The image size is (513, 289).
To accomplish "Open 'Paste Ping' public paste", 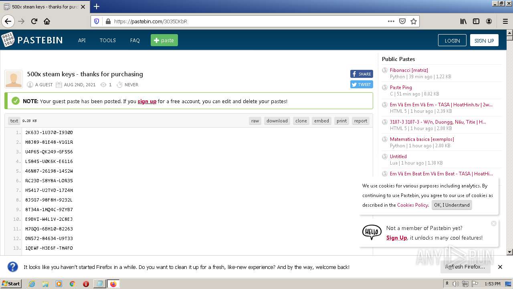I will click(x=401, y=87).
